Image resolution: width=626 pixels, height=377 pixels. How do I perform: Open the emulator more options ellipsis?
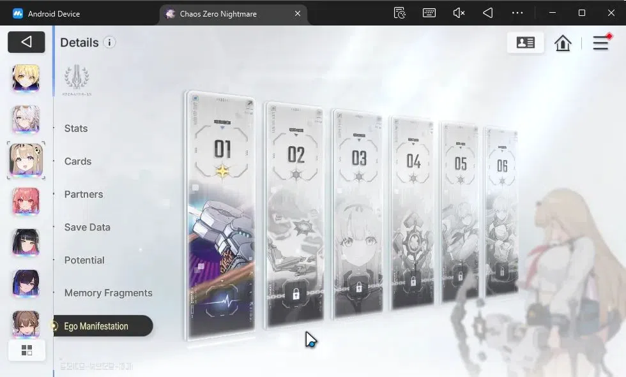(517, 13)
